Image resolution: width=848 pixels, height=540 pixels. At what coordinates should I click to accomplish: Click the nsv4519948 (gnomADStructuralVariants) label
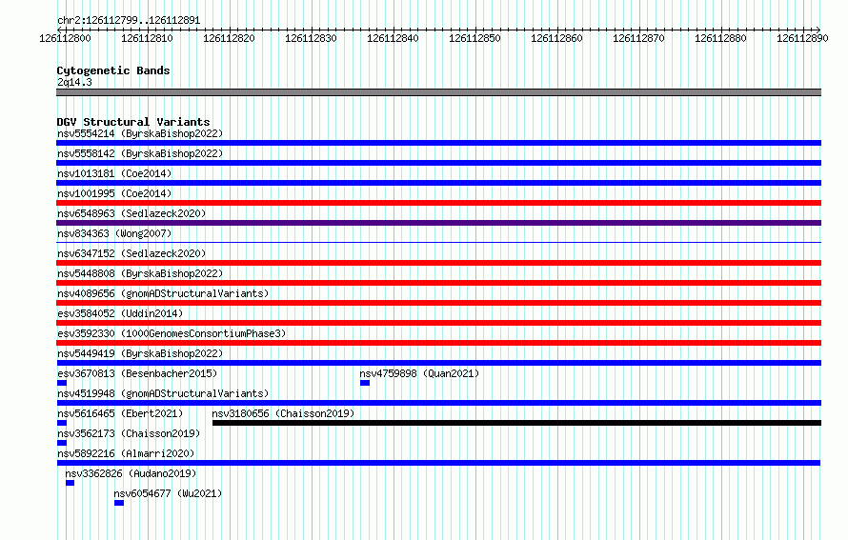click(163, 393)
